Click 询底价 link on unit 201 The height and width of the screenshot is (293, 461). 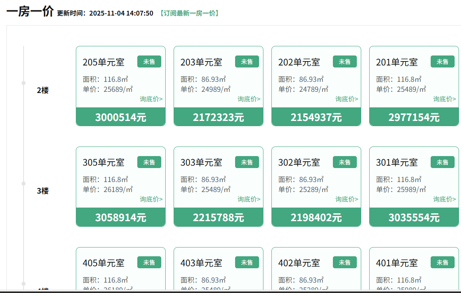(x=445, y=99)
